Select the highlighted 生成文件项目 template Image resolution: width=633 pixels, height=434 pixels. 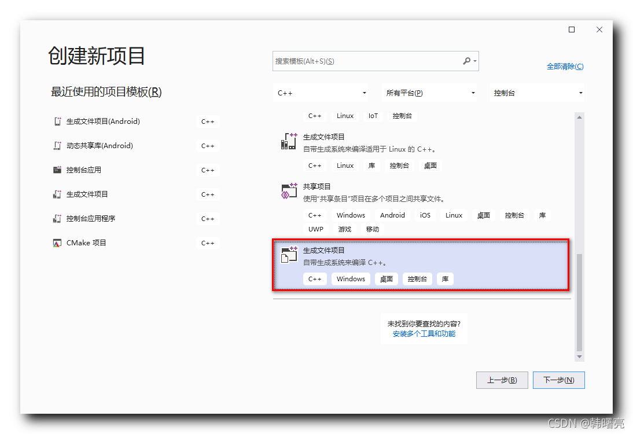[419, 264]
